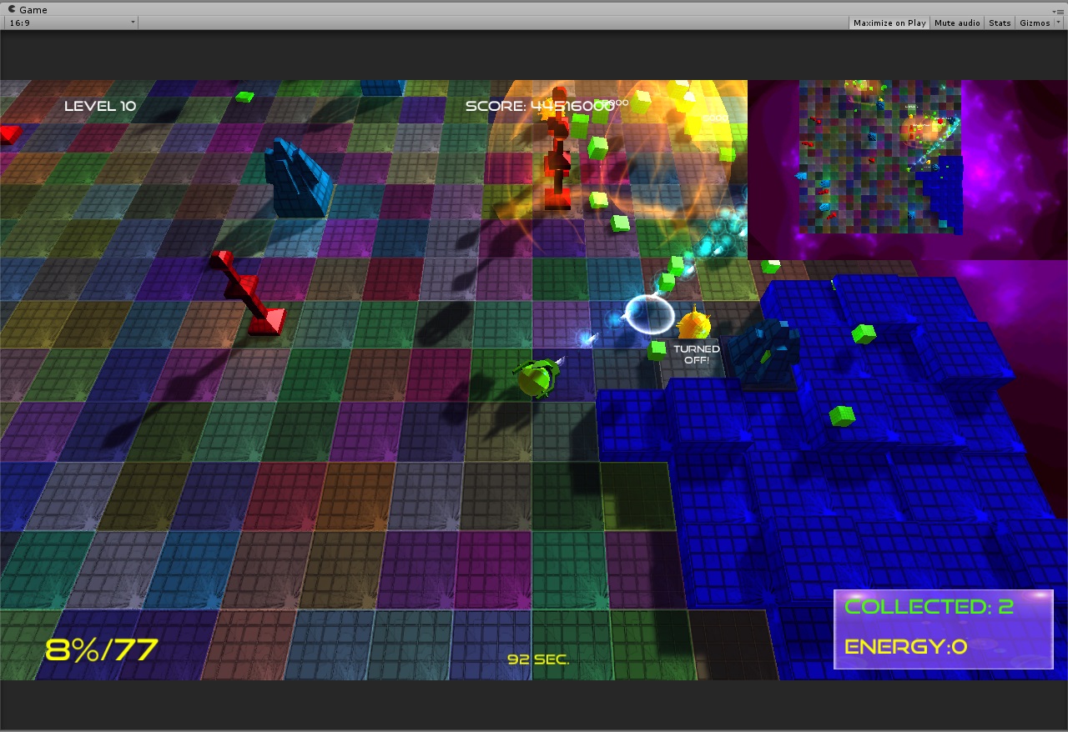Toggle the Stats overlay
Image resolution: width=1068 pixels, height=732 pixels.
coord(1000,23)
